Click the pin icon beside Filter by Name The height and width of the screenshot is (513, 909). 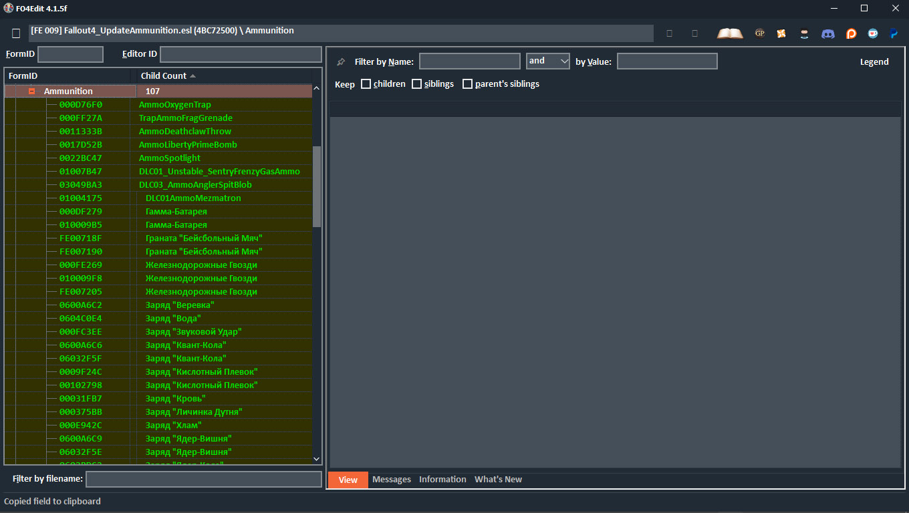tap(341, 62)
